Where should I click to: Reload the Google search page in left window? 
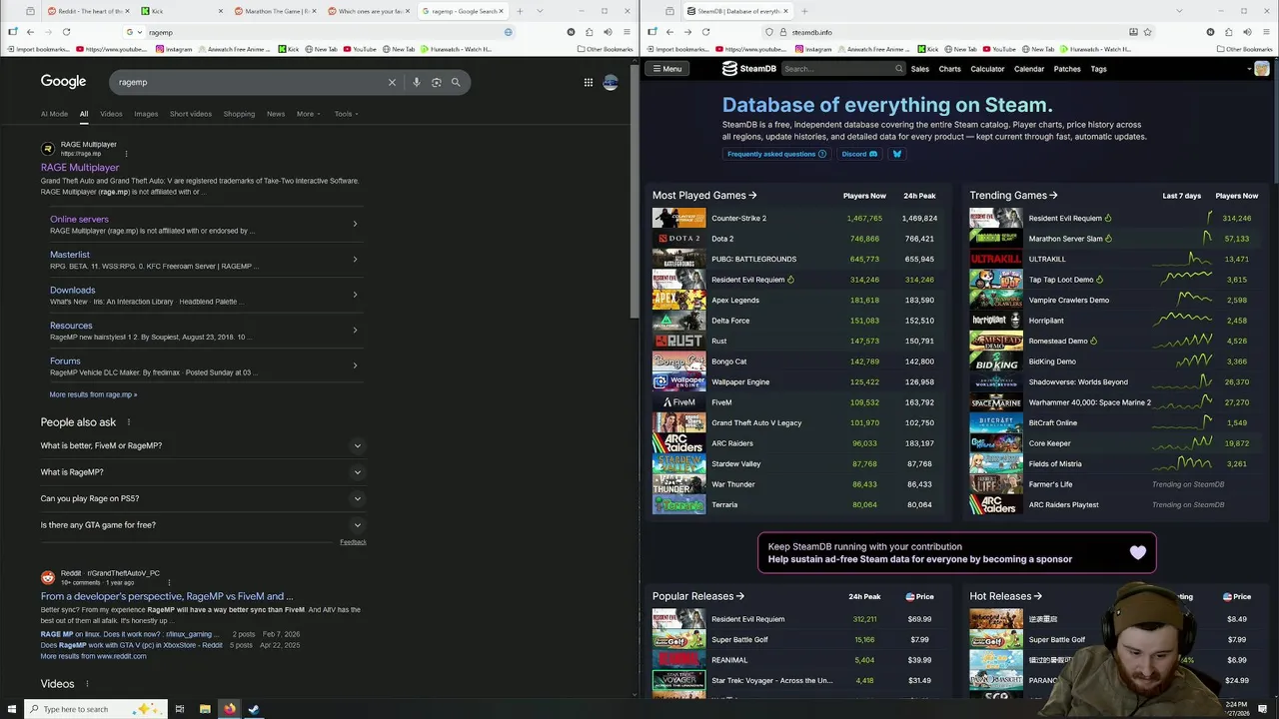[x=66, y=32]
